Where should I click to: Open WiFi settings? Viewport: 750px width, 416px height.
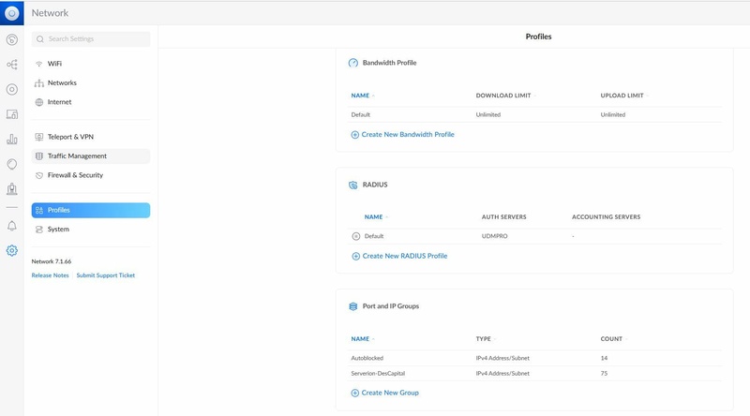point(91,64)
